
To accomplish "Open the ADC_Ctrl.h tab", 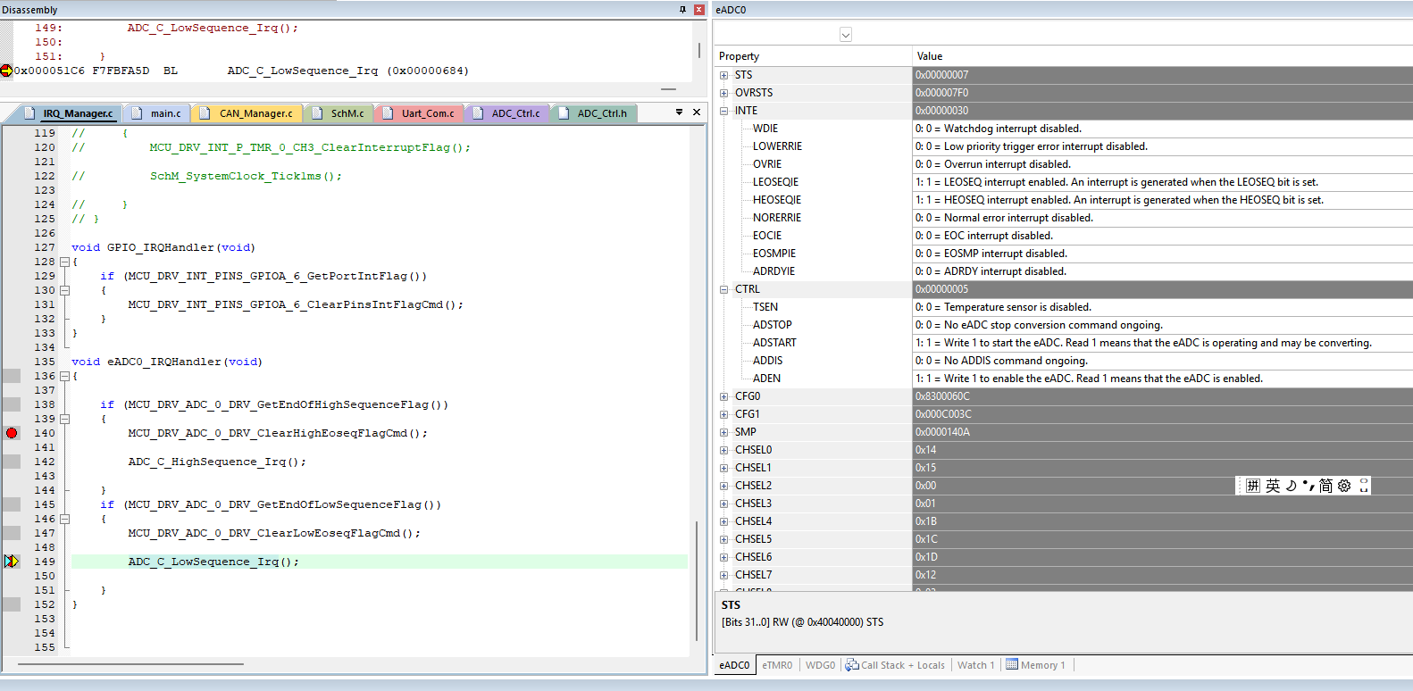I will tap(594, 113).
